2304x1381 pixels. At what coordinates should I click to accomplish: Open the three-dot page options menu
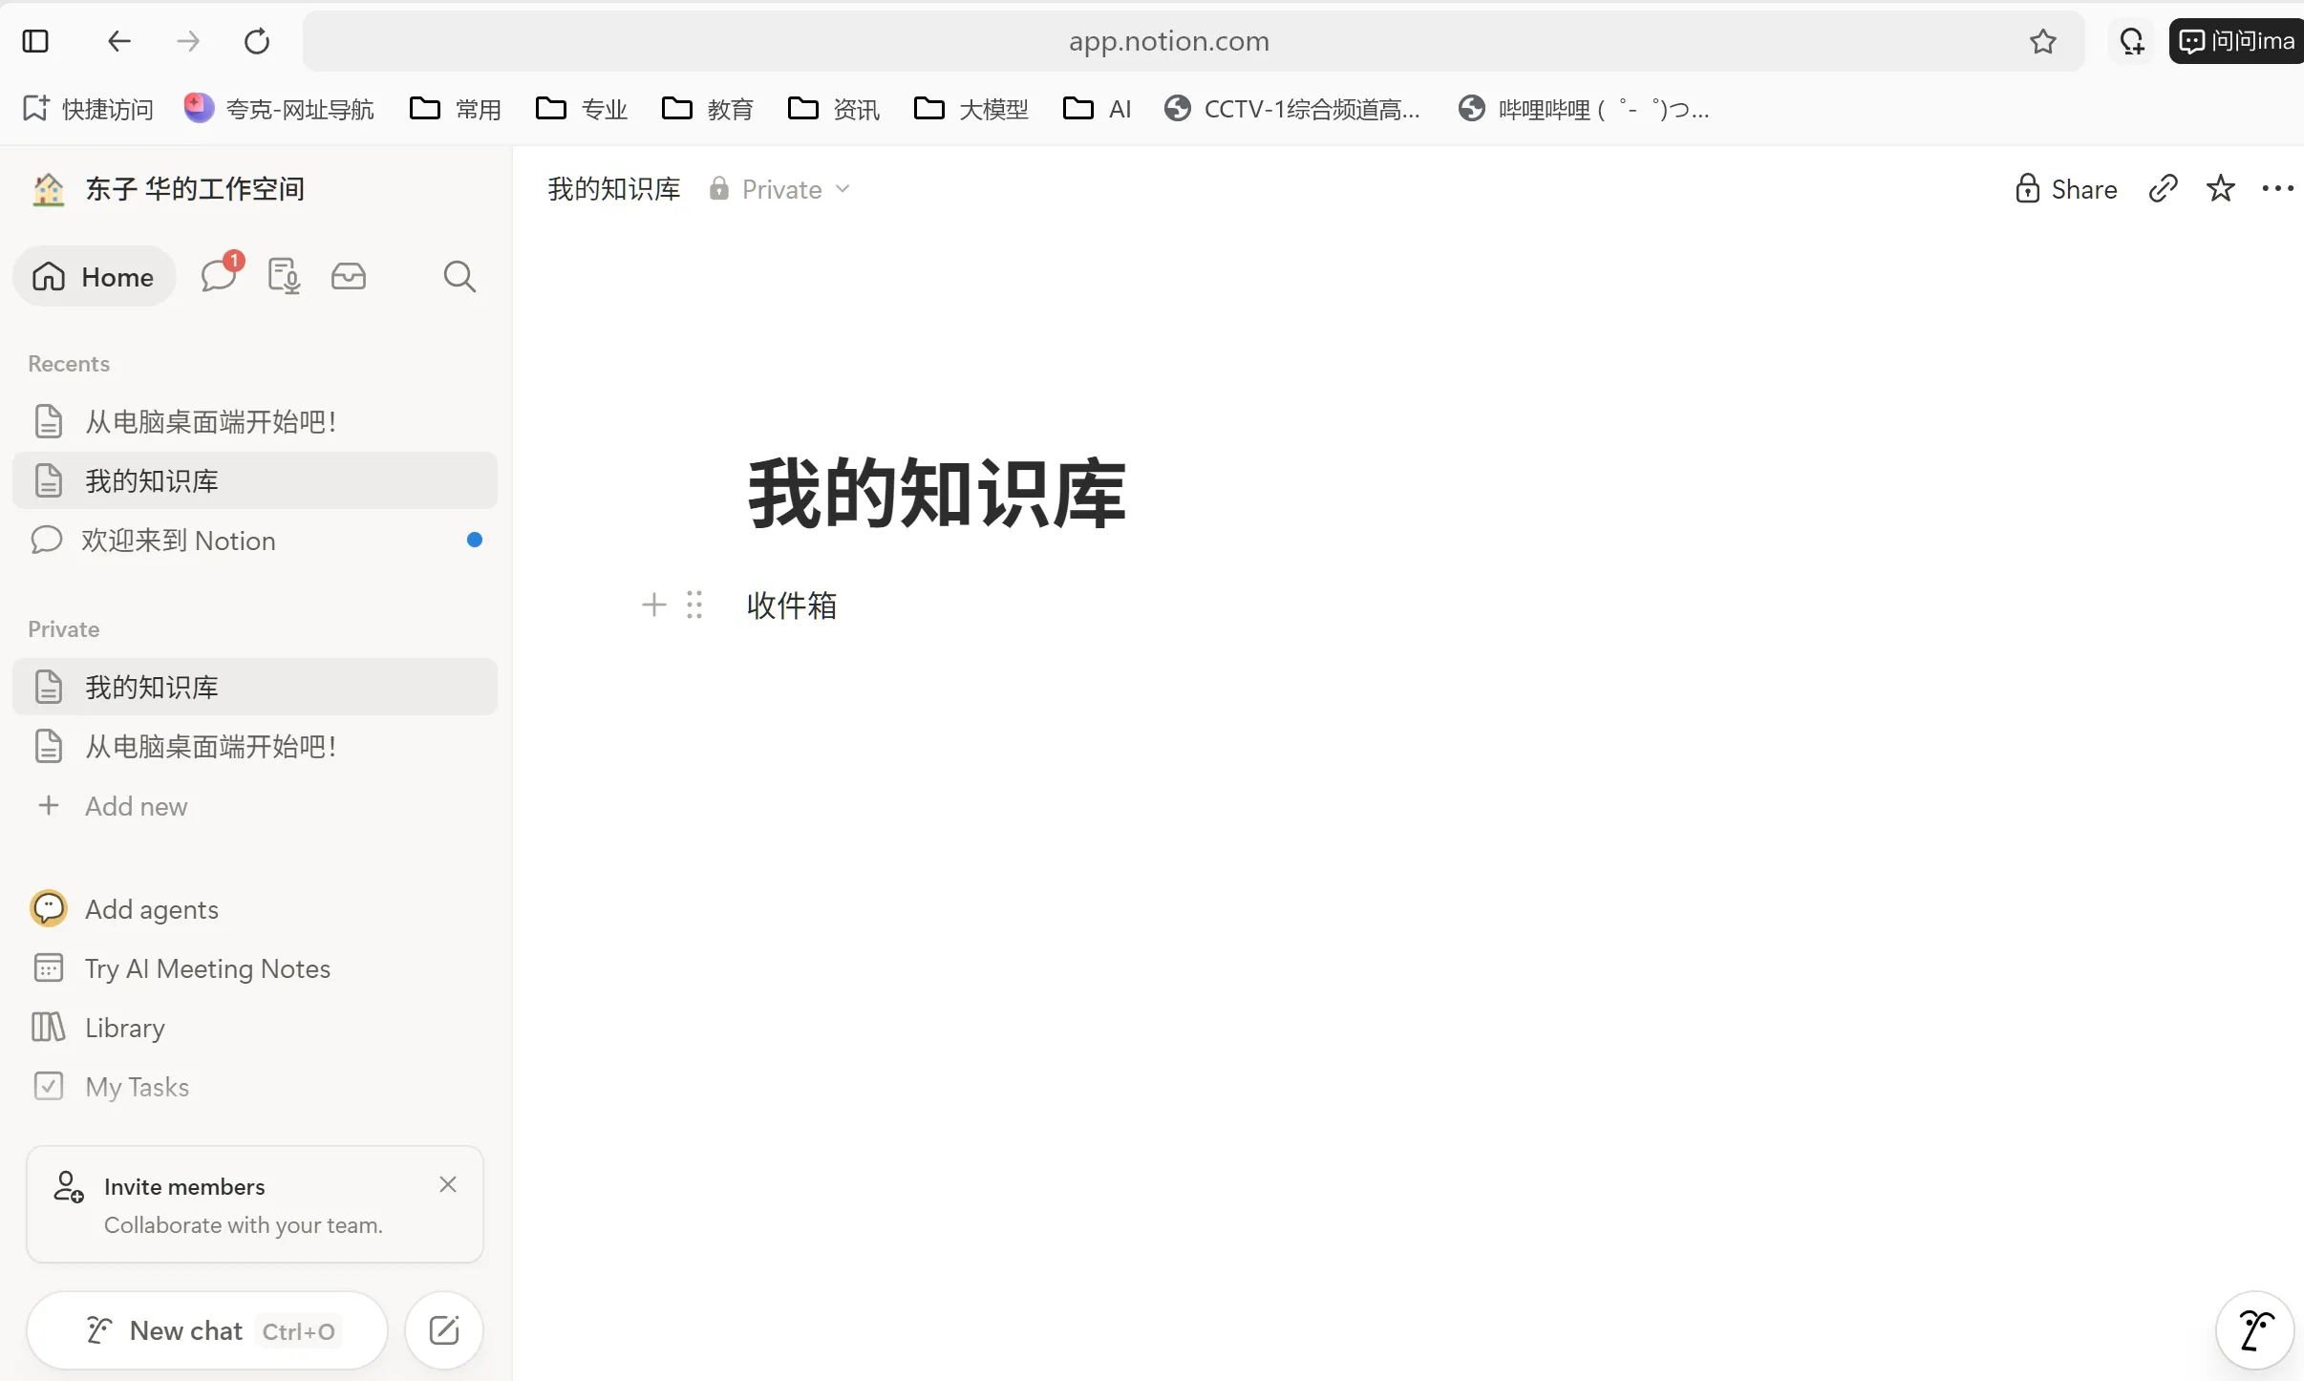point(2277,189)
